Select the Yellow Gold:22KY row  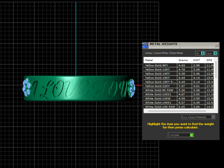click(179, 86)
